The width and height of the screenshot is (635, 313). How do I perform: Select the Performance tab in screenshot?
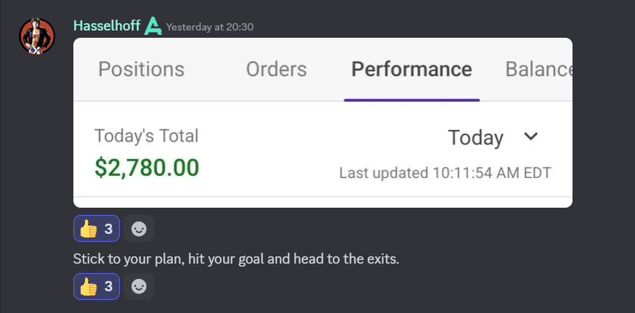tap(411, 69)
